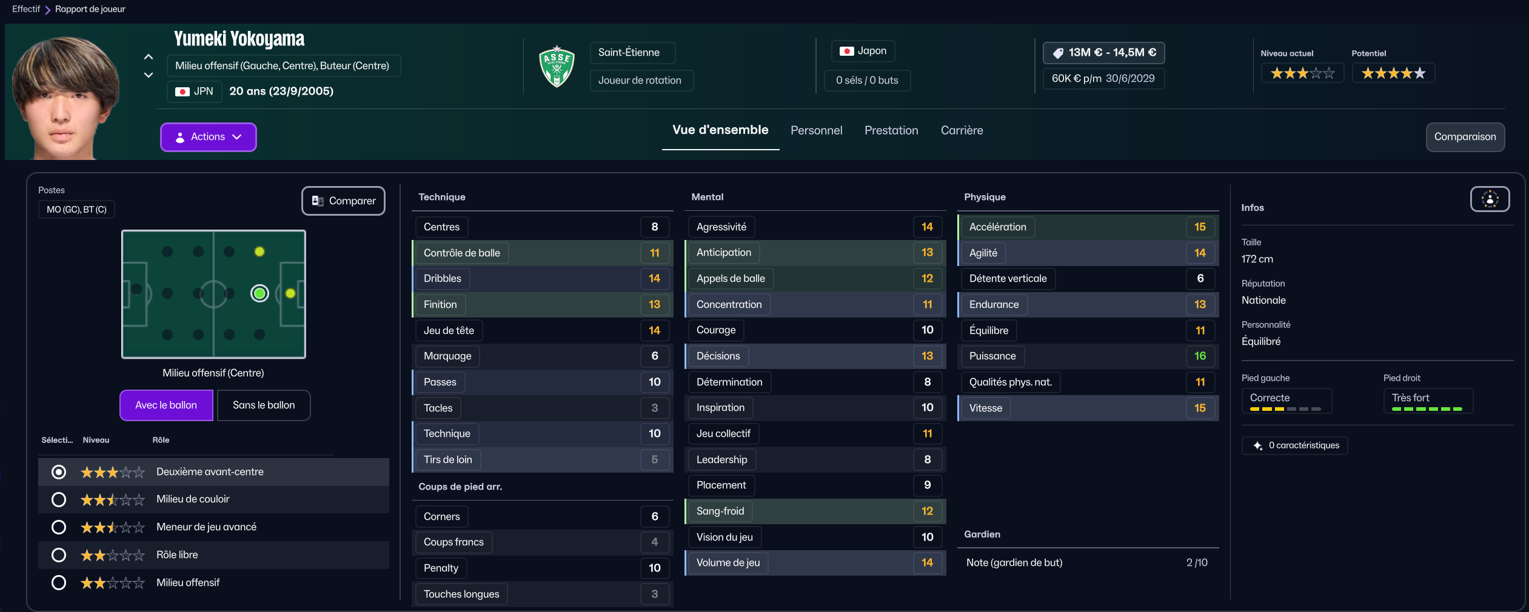The height and width of the screenshot is (612, 1529).
Task: Click the Potentiel star rating
Action: tap(1393, 73)
